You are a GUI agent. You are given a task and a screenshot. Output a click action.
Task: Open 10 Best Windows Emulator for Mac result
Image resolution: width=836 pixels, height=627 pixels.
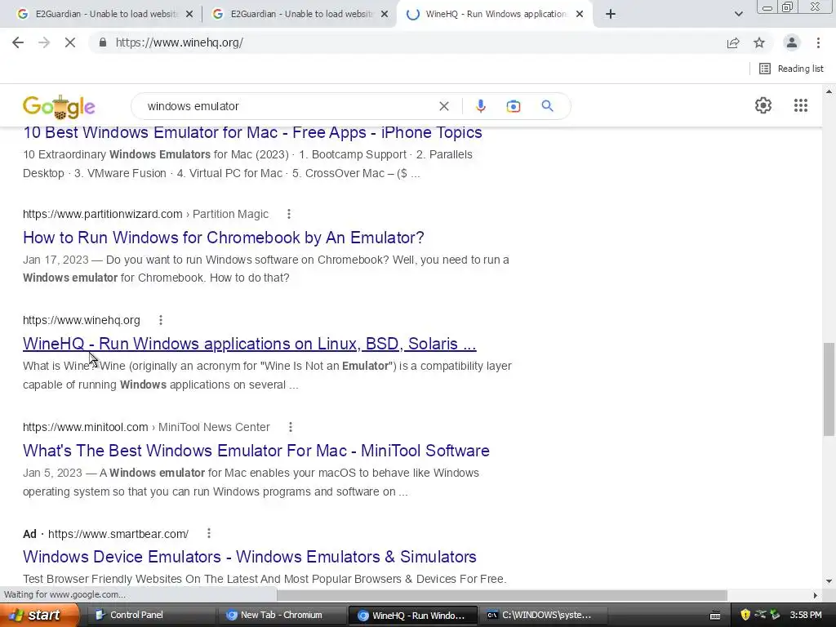tap(252, 132)
